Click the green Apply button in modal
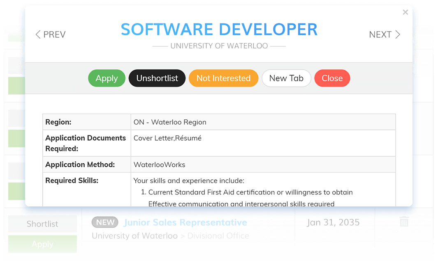Viewport: 438px width, 263px height. [107, 78]
